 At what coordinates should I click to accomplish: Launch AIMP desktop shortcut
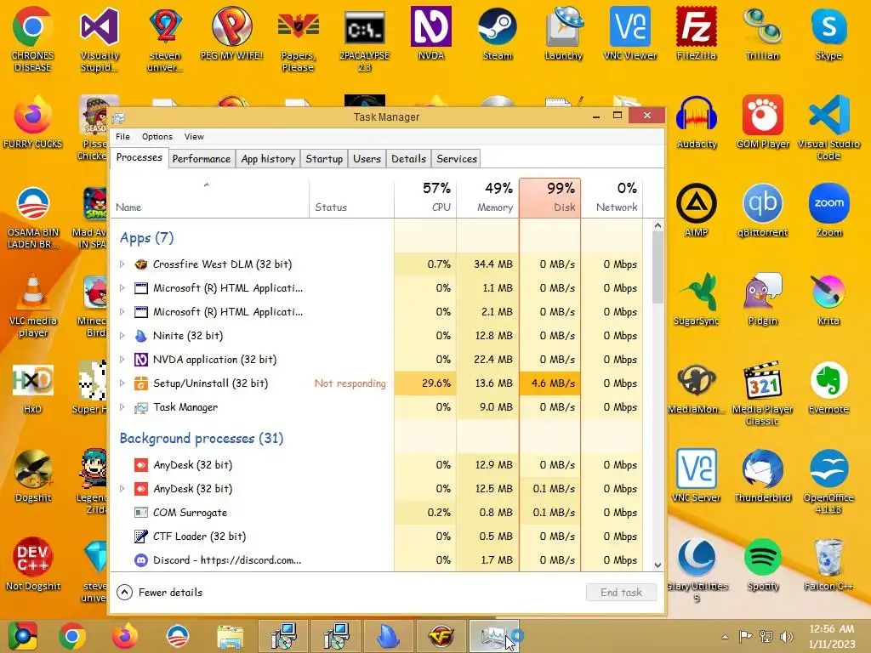click(696, 211)
